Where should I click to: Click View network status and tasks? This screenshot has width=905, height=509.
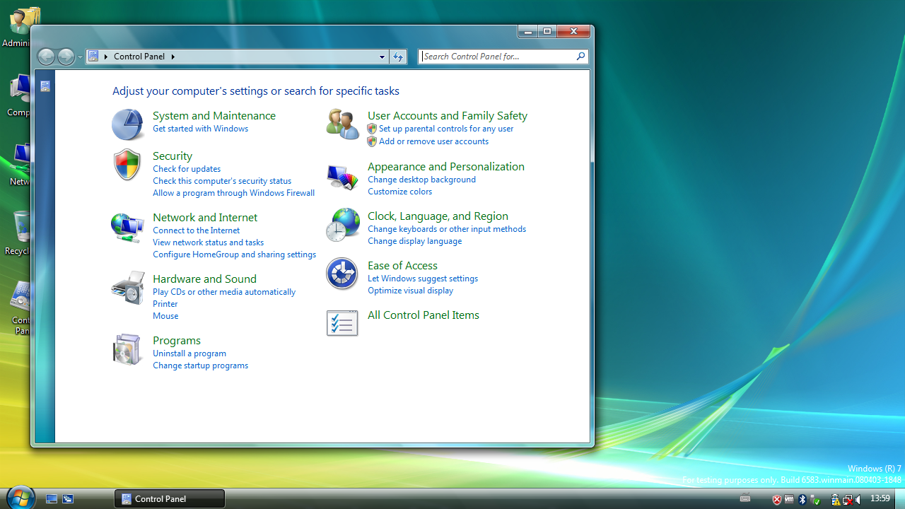click(x=208, y=242)
